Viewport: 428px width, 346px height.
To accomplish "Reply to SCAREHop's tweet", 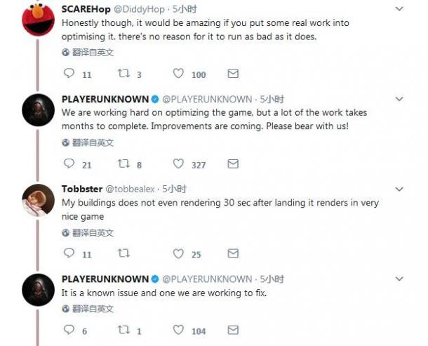I will (69, 73).
